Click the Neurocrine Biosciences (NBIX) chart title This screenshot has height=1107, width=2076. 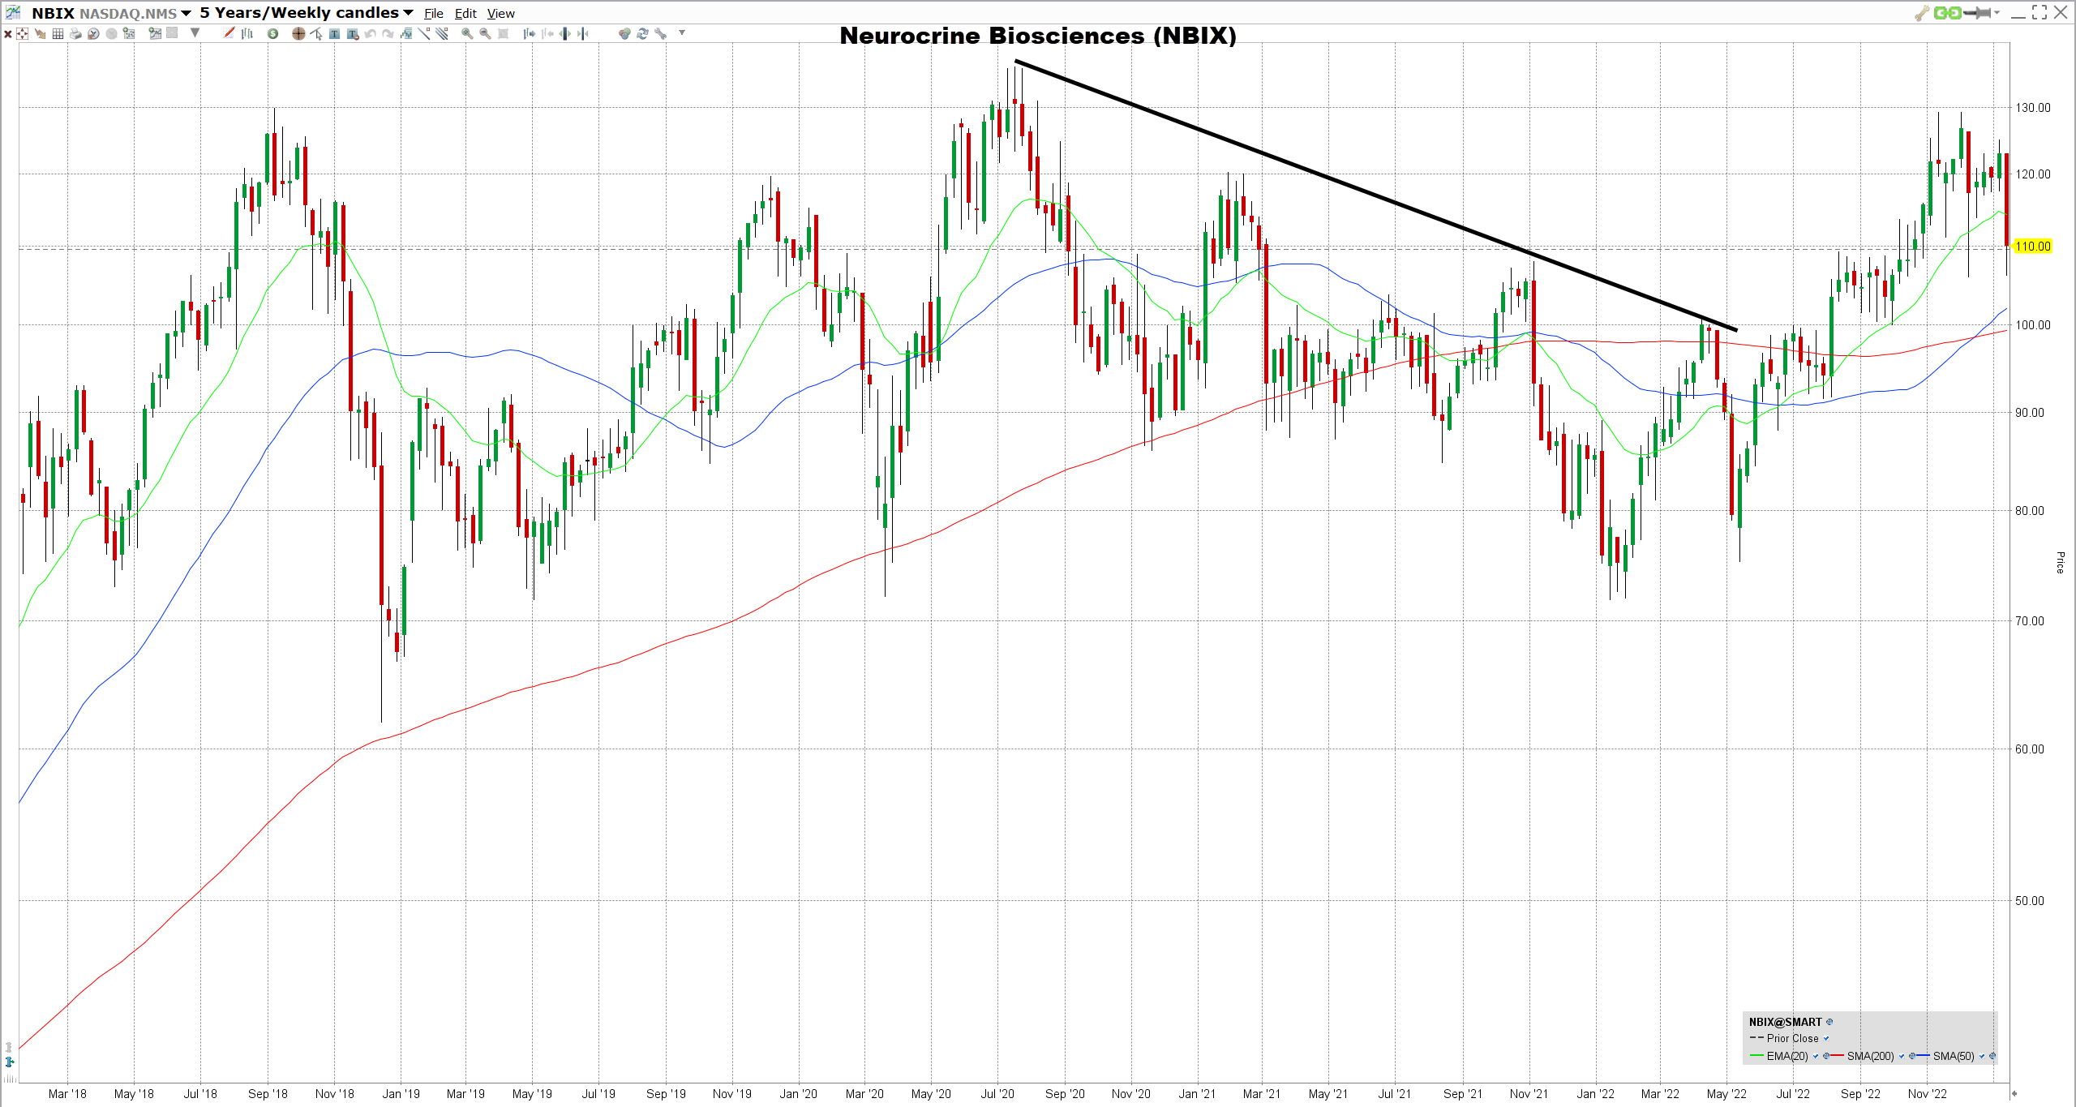click(1038, 36)
